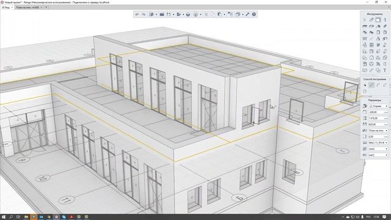The height and width of the screenshot is (220, 391).
Task: Save the project with floppy icon
Action: point(169,15)
